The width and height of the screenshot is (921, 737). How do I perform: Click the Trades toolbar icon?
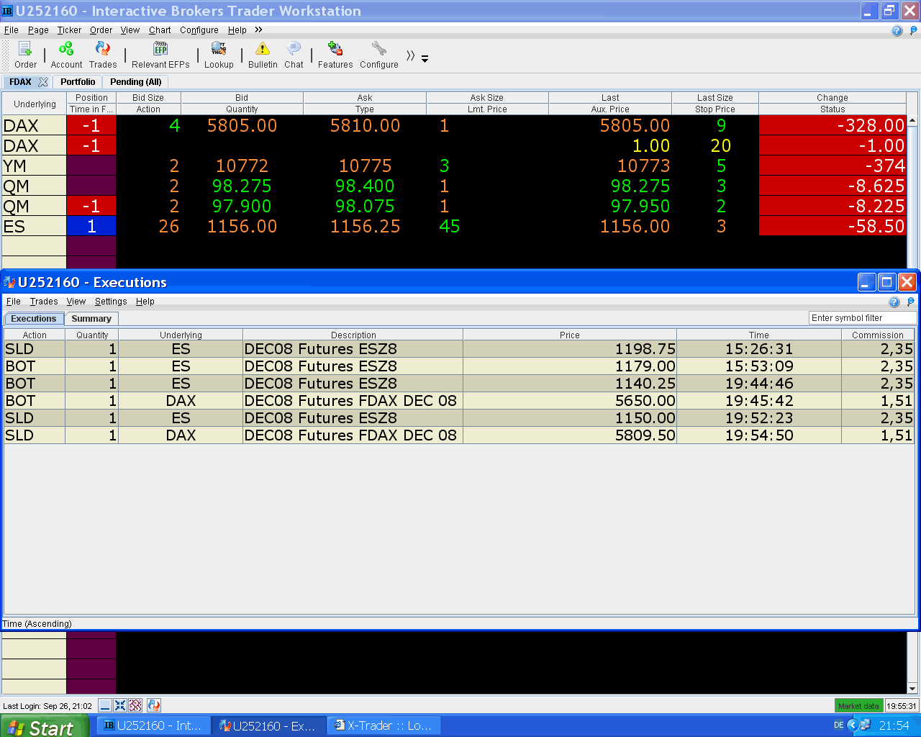[x=103, y=55]
